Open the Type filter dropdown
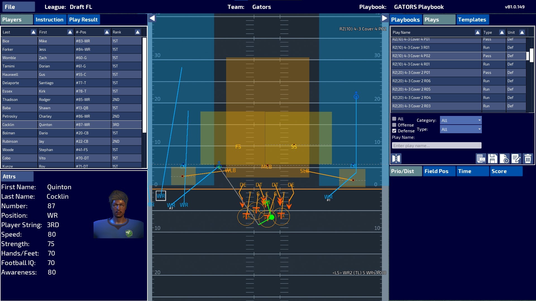 [461, 129]
